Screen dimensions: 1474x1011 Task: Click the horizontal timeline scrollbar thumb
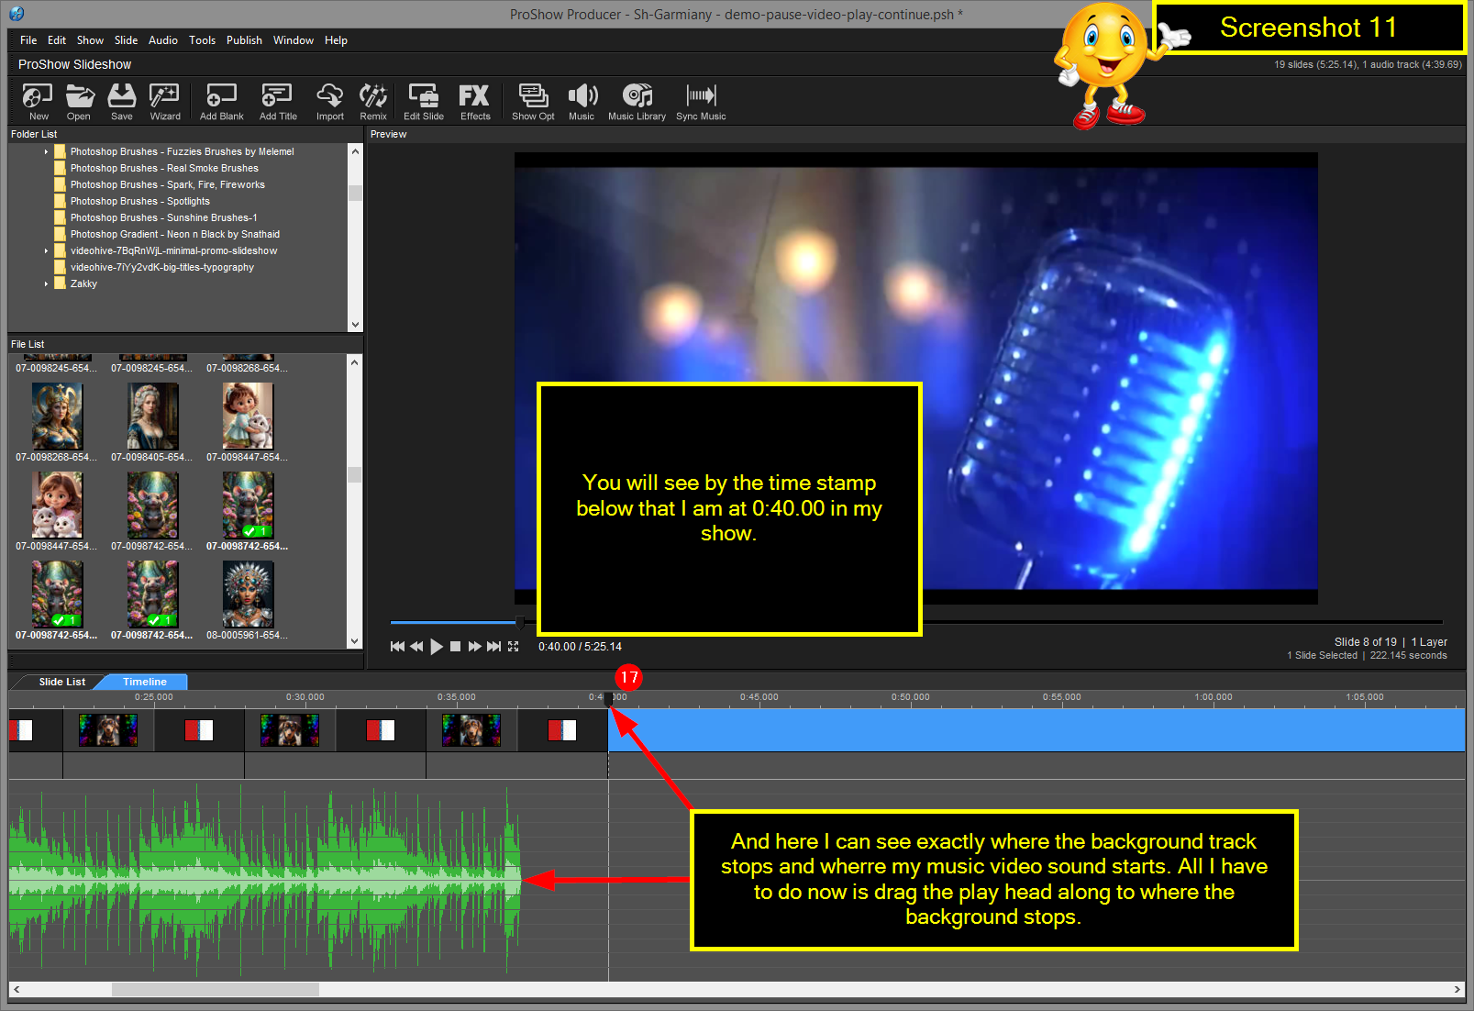pyautogui.click(x=216, y=990)
